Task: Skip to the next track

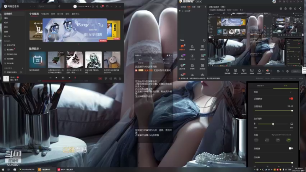Action: click(x=69, y=78)
